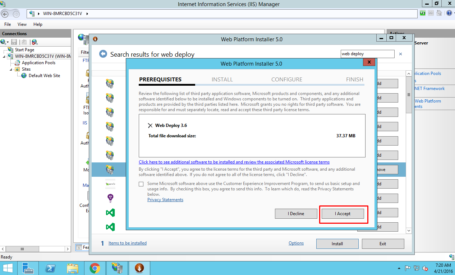
Task: Click the Install button in Web Platform Installer
Action: point(337,244)
